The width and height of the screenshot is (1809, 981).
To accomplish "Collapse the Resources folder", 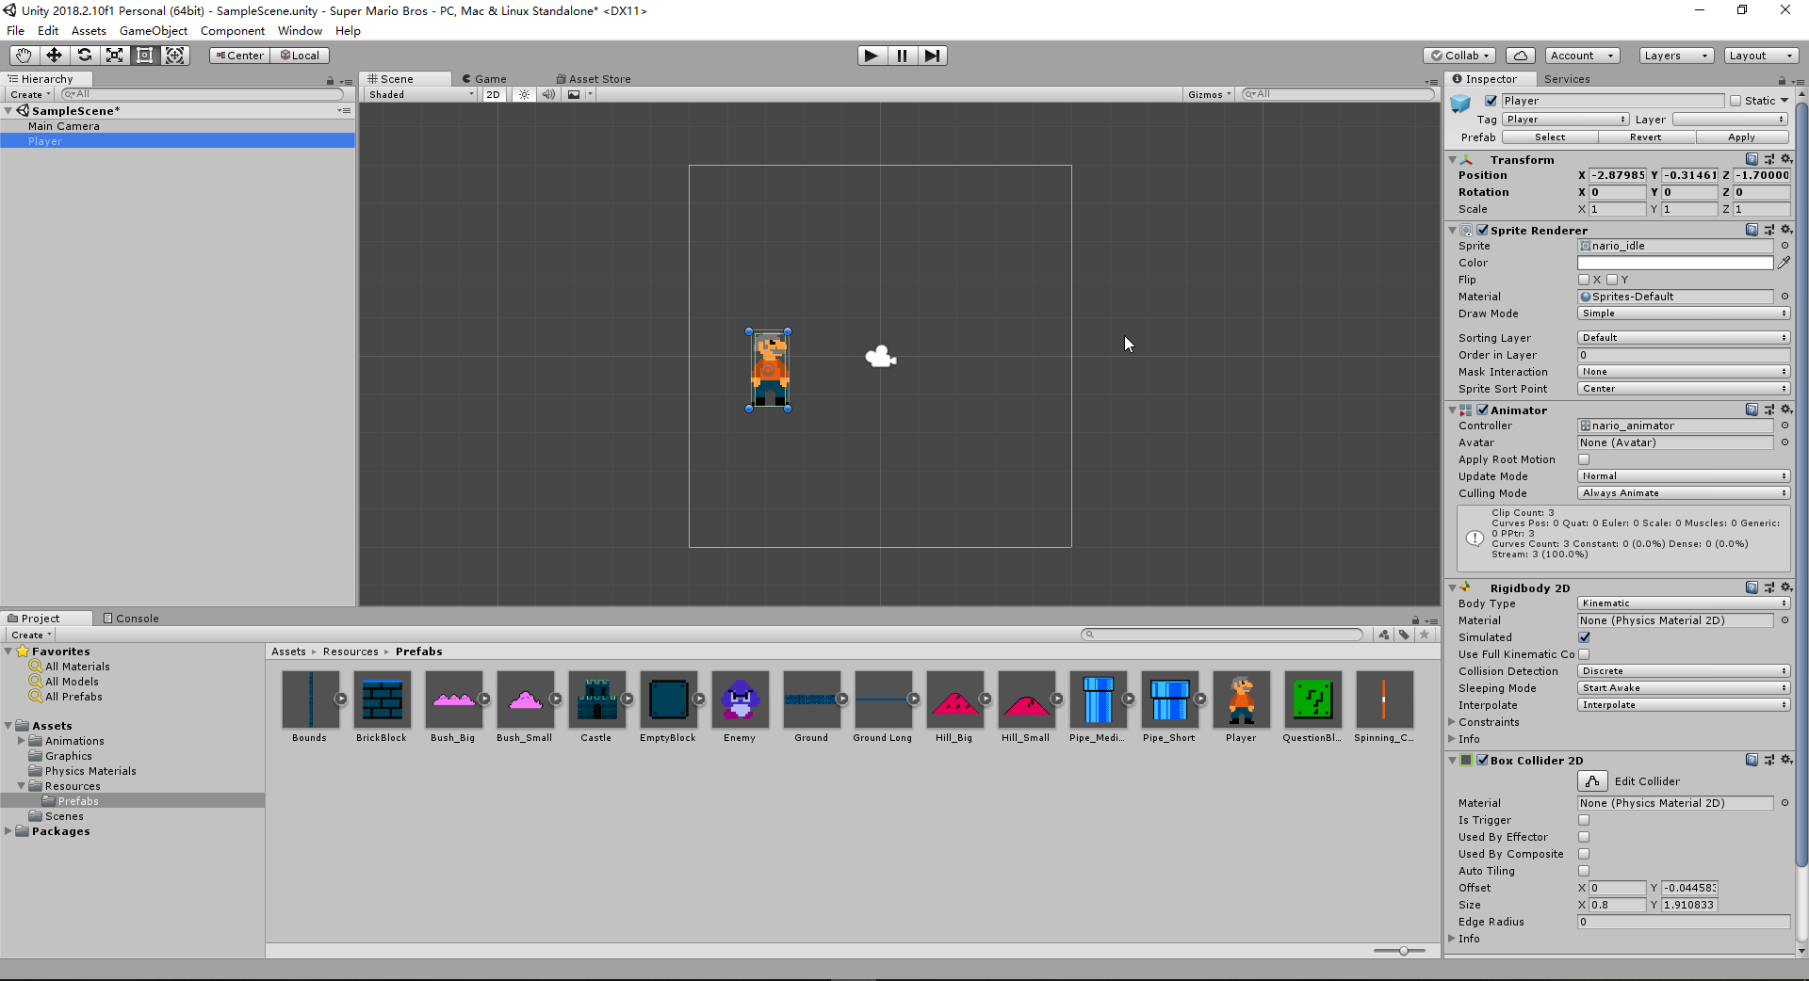I will (x=21, y=786).
